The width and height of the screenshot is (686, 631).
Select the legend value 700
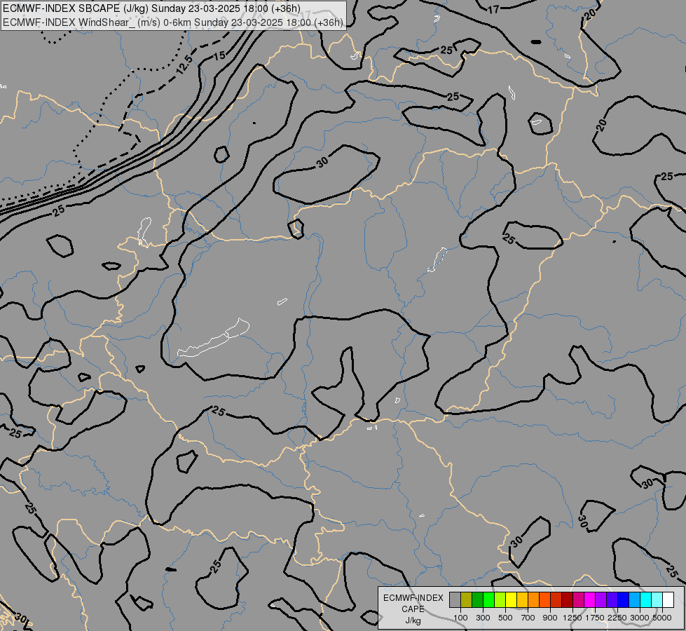coord(528,618)
